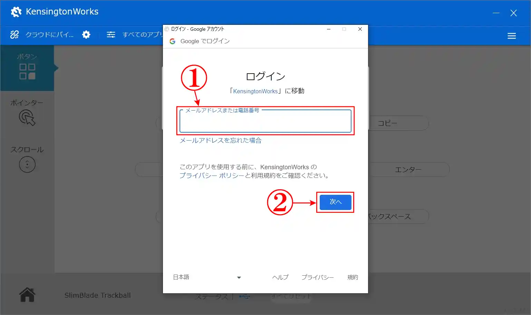Select the ポインター tab in sidebar
531x315 pixels.
(x=27, y=114)
